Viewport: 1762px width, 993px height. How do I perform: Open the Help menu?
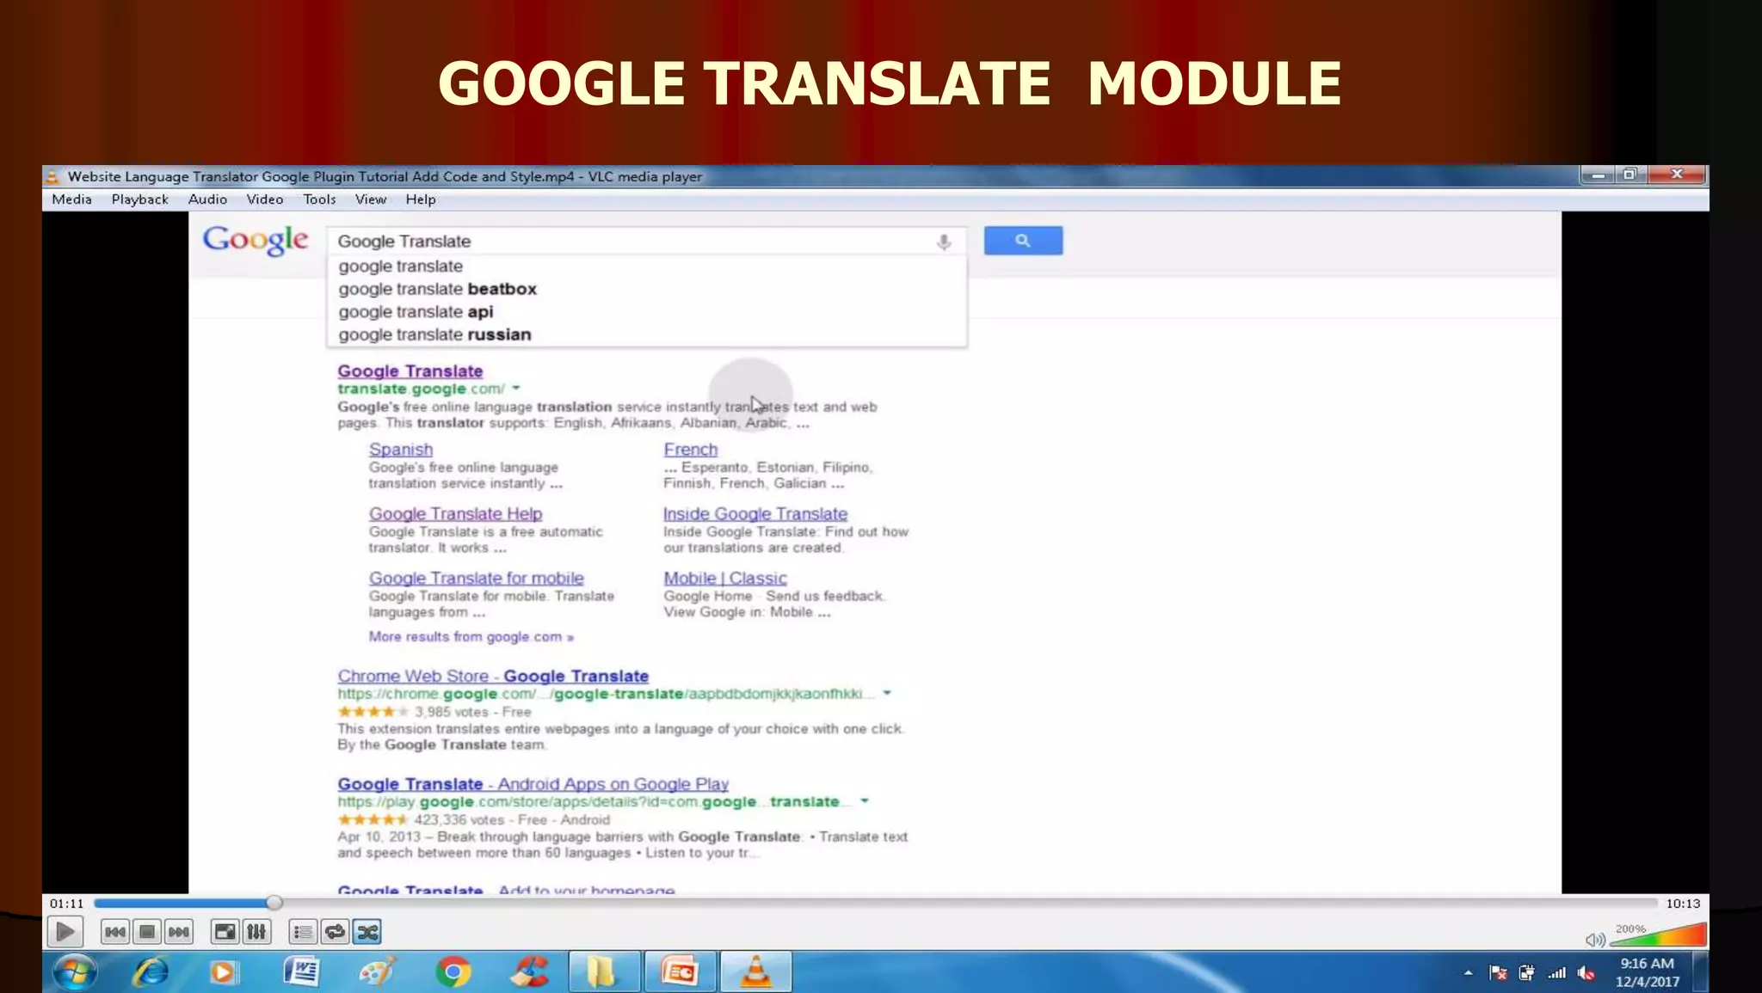(421, 199)
